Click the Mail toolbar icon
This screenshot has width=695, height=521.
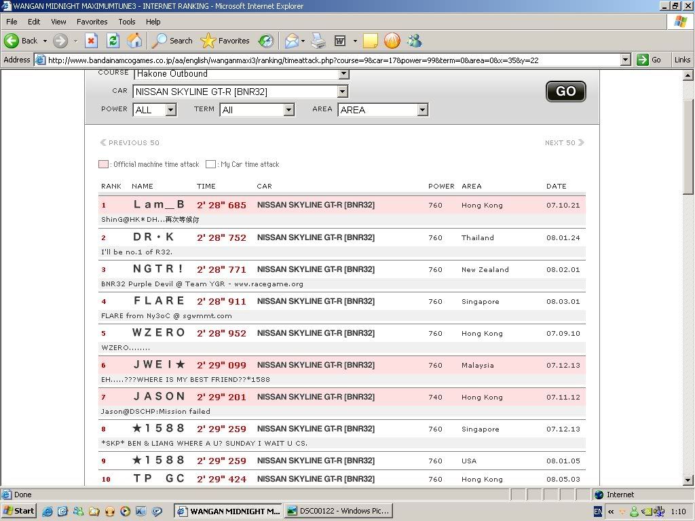[x=292, y=41]
